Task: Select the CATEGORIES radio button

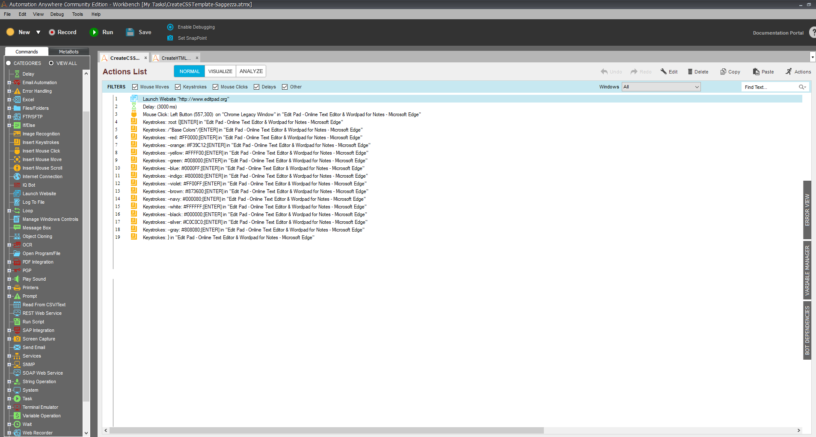Action: point(8,63)
